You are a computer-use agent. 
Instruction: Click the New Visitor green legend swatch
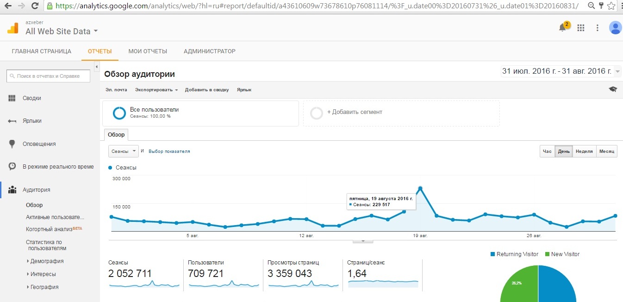[x=548, y=254]
